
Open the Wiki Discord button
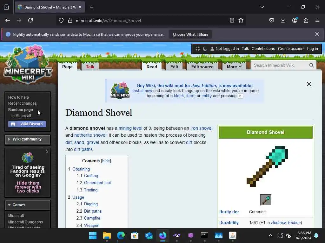point(27,124)
